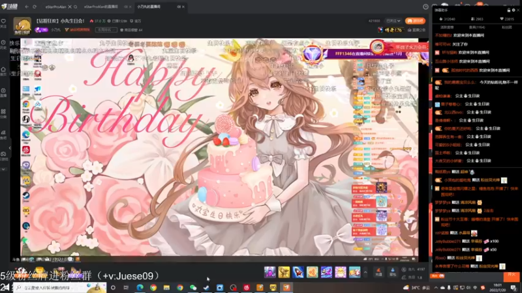
Task: Click the Douyu logo in the top-left corner
Action: click(x=9, y=7)
